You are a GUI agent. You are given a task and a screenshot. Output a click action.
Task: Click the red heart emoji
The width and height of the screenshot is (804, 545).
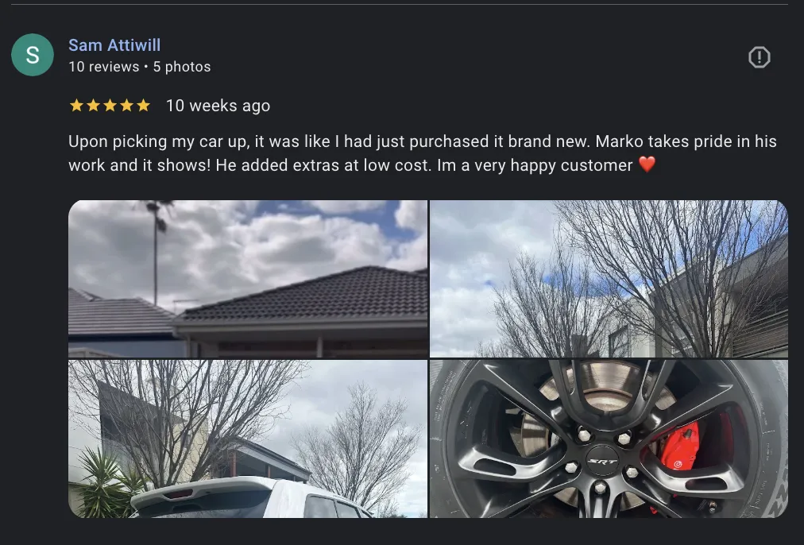click(x=647, y=164)
